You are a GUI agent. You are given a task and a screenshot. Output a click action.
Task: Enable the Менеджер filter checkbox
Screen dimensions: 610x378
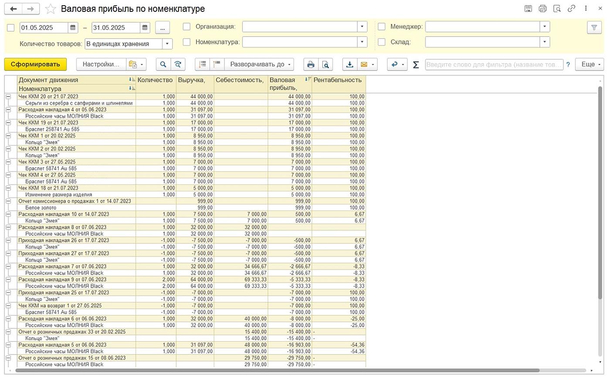click(x=381, y=27)
